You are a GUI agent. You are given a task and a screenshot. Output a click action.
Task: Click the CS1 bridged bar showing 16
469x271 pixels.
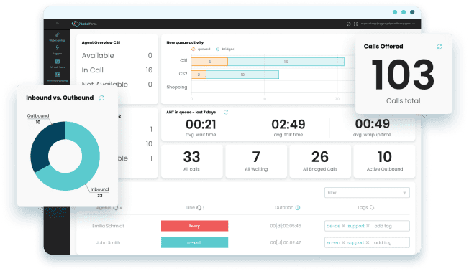286,62
